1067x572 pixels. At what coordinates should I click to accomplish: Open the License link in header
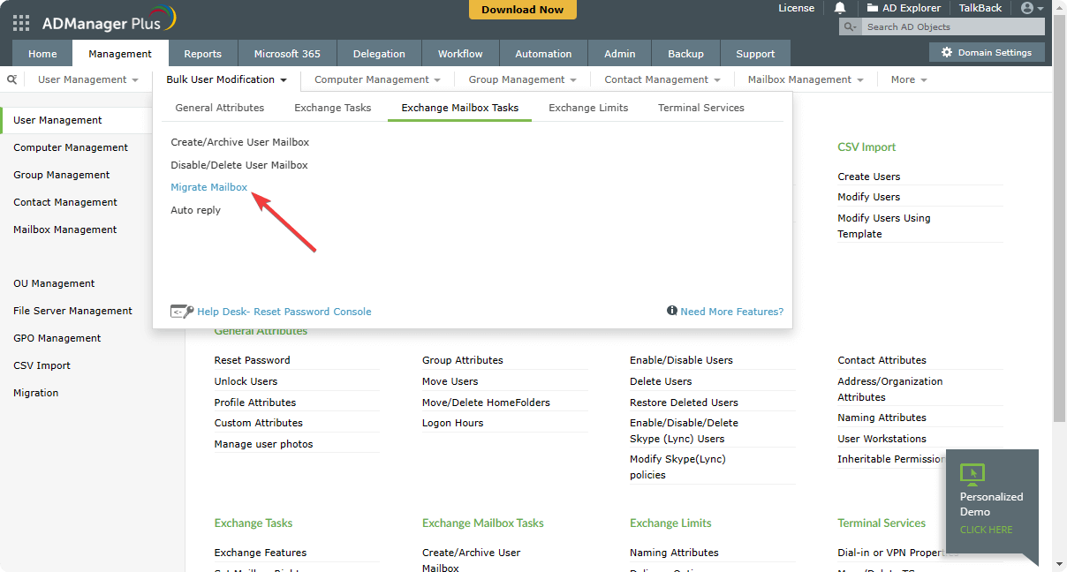[797, 8]
